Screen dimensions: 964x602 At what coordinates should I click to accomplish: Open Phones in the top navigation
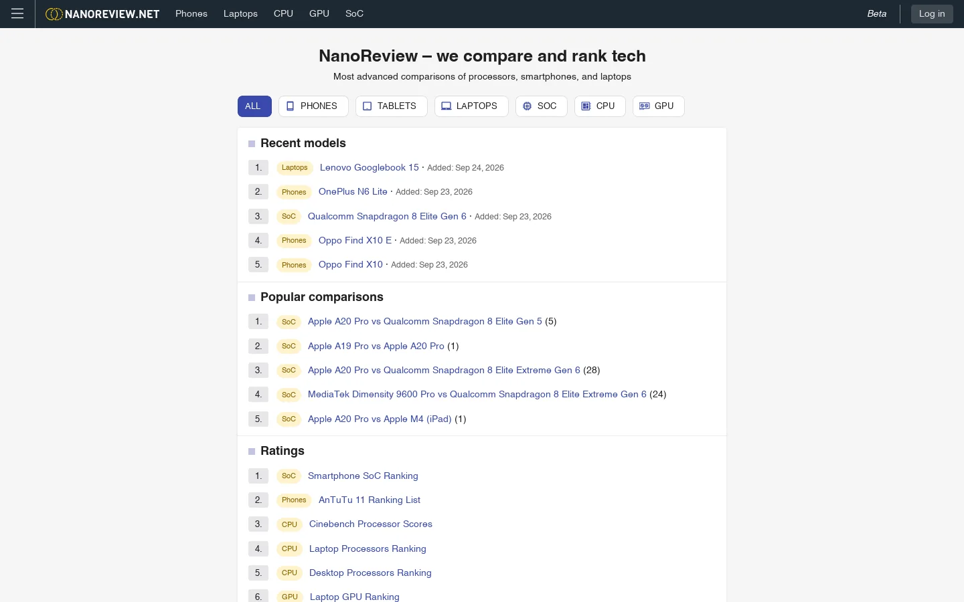pos(191,13)
